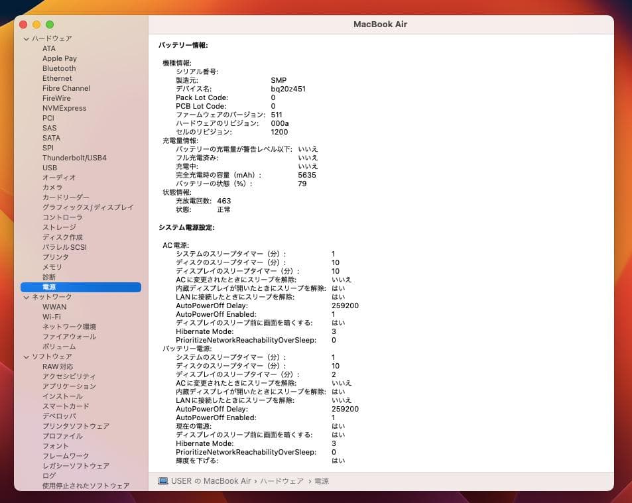Screen dimensions: 632x503
Task: Select フォント in the sidebar
Action: pyautogui.click(x=56, y=446)
